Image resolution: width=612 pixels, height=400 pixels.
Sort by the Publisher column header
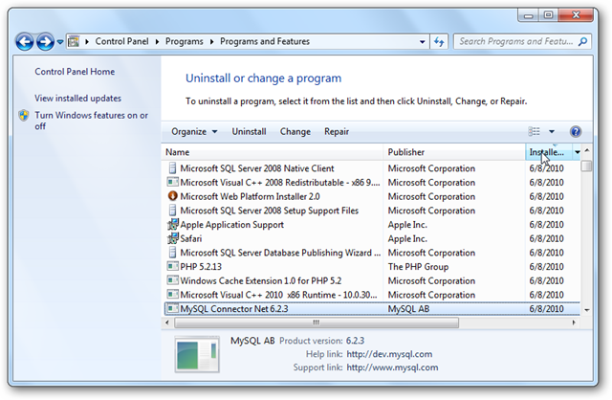(454, 152)
